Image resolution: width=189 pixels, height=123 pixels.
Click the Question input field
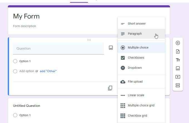[59, 49]
